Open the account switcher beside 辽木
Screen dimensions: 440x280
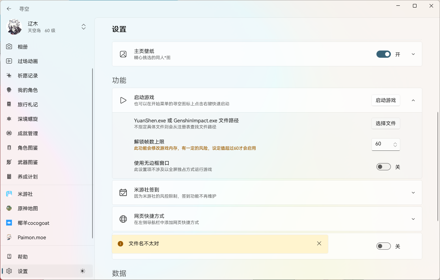tap(83, 27)
